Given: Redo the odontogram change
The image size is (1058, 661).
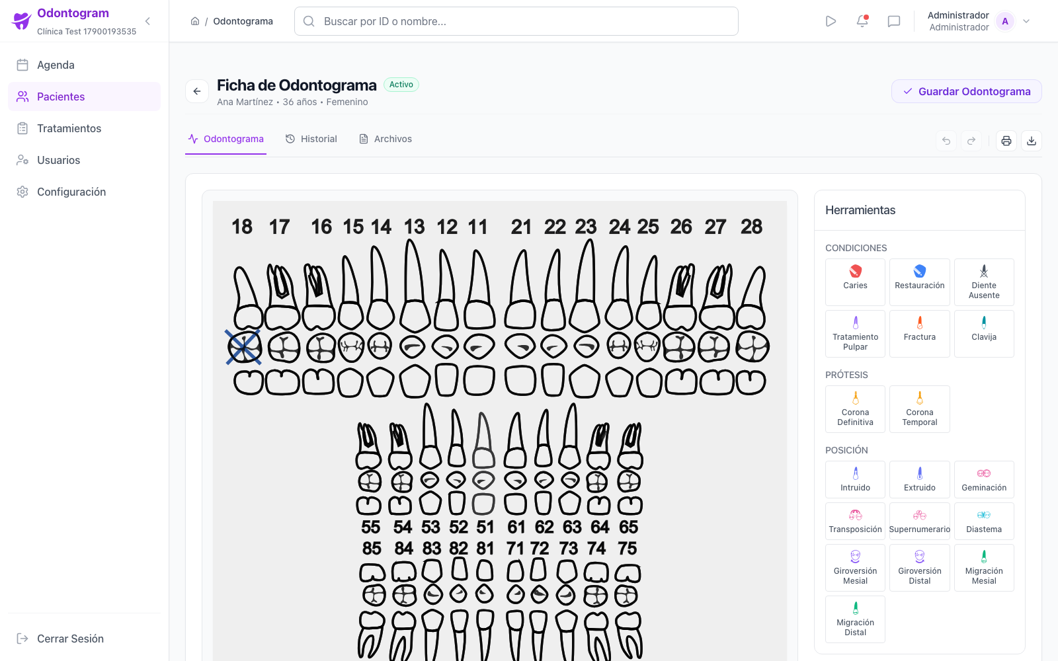Looking at the screenshot, I should [971, 141].
